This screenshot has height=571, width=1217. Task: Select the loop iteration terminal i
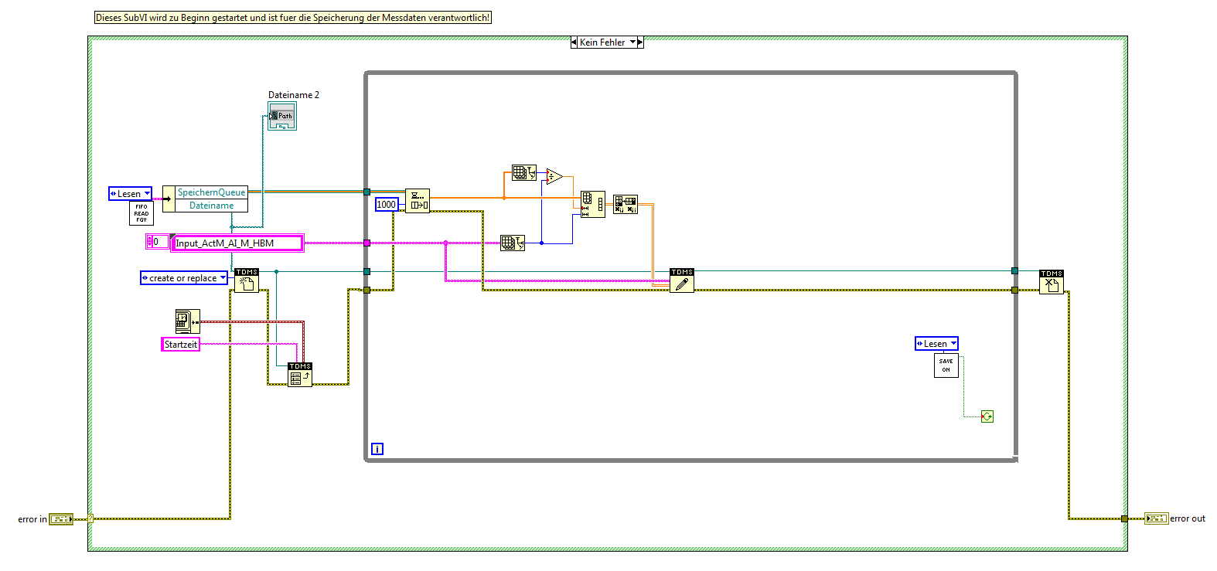pos(377,449)
